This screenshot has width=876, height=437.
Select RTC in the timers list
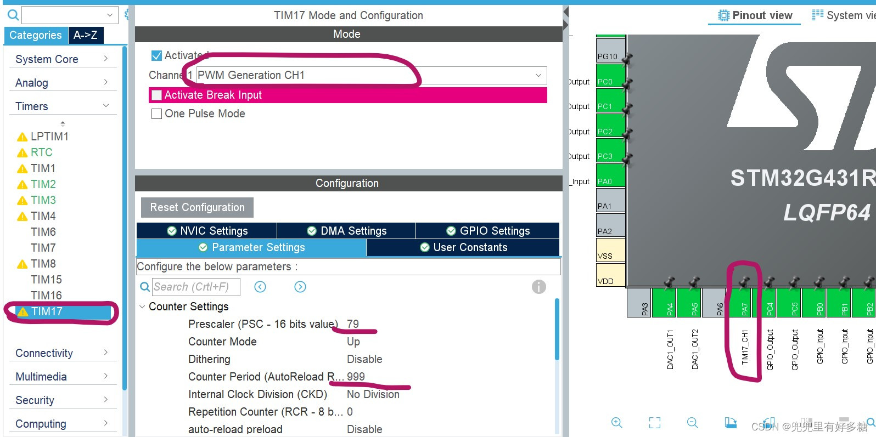pos(42,152)
